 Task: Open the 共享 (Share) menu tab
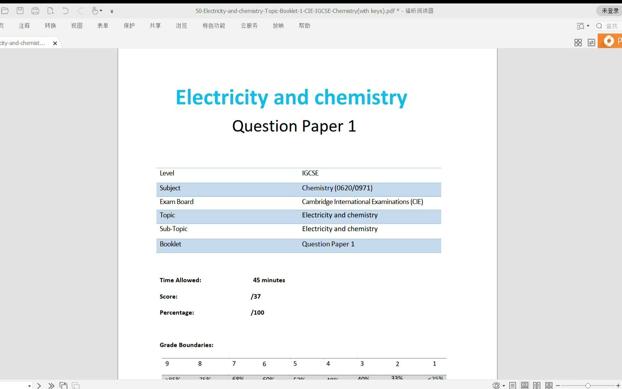pyautogui.click(x=155, y=25)
